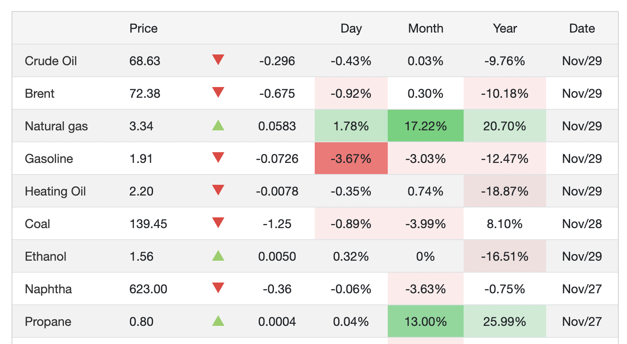The width and height of the screenshot is (627, 344).
Task: Click the -3.99% month change cell
Action: (426, 224)
